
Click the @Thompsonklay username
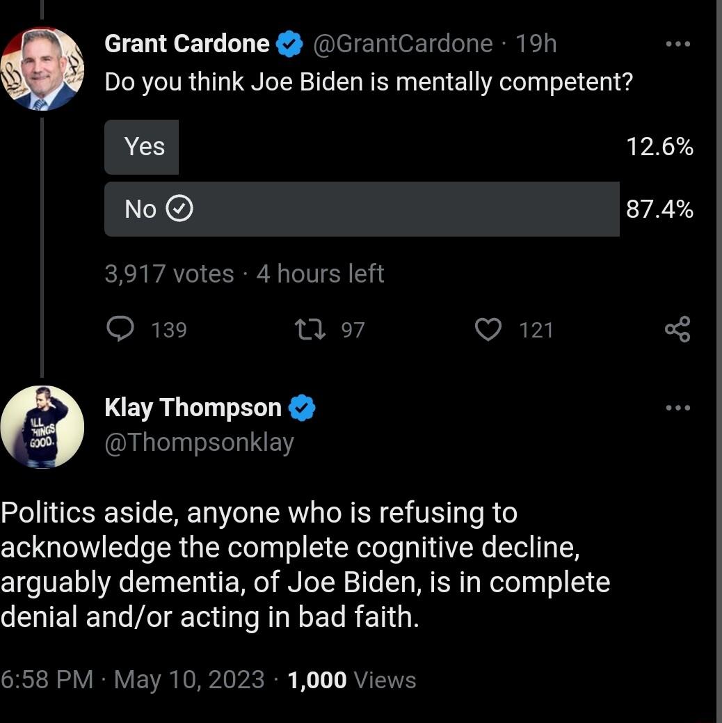point(199,441)
